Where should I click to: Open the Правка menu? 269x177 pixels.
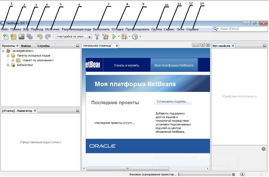tap(16, 29)
